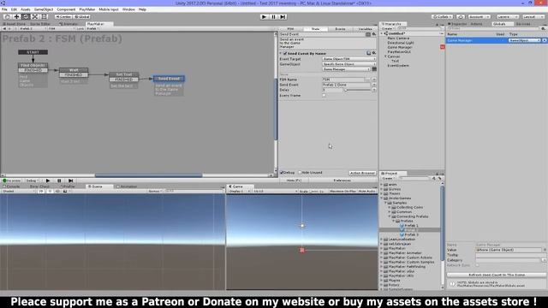Select the Send Event state node
The height and width of the screenshot is (308, 548).
[169, 79]
